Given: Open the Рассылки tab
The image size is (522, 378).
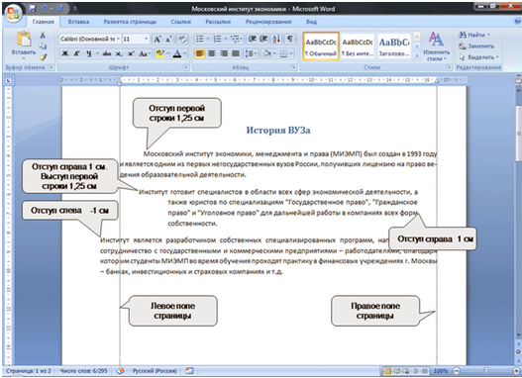Looking at the screenshot, I should (x=218, y=22).
